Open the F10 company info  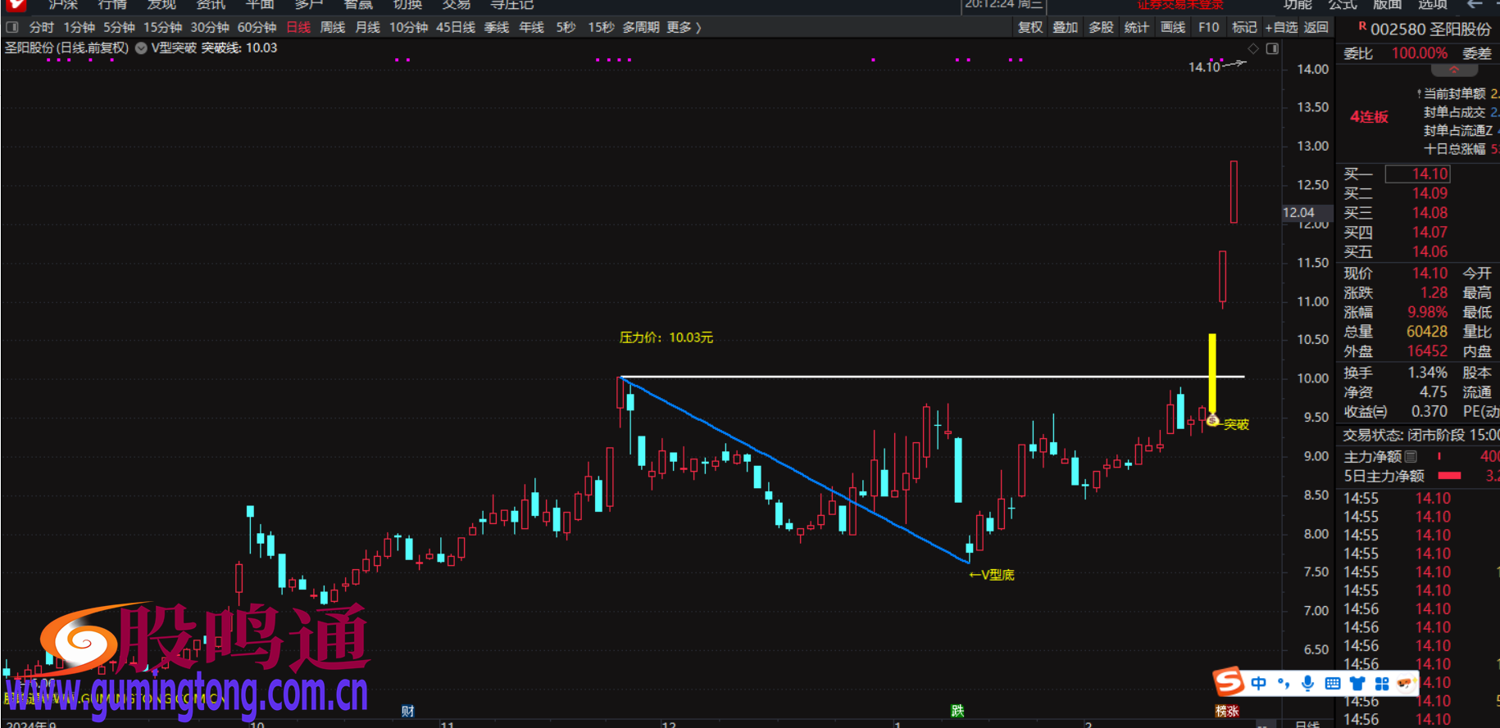pos(1208,27)
